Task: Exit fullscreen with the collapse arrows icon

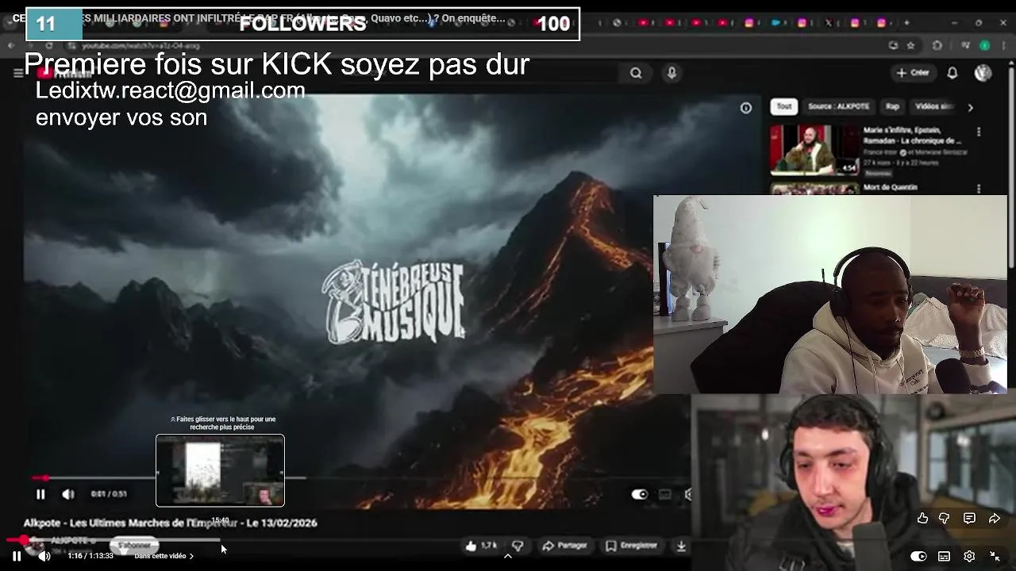Action: (x=995, y=556)
